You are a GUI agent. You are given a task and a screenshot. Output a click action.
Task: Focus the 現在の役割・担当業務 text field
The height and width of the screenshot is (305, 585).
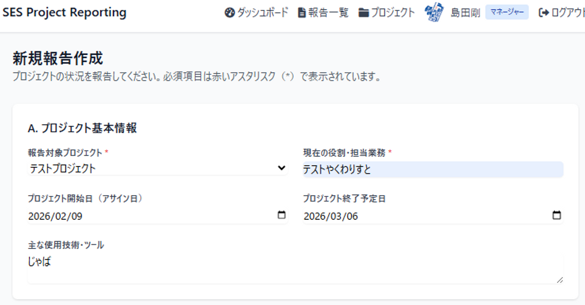point(433,170)
